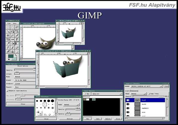Click Close button in Layers & Channels
Viewport: 178px width, 125px height.
166,86
